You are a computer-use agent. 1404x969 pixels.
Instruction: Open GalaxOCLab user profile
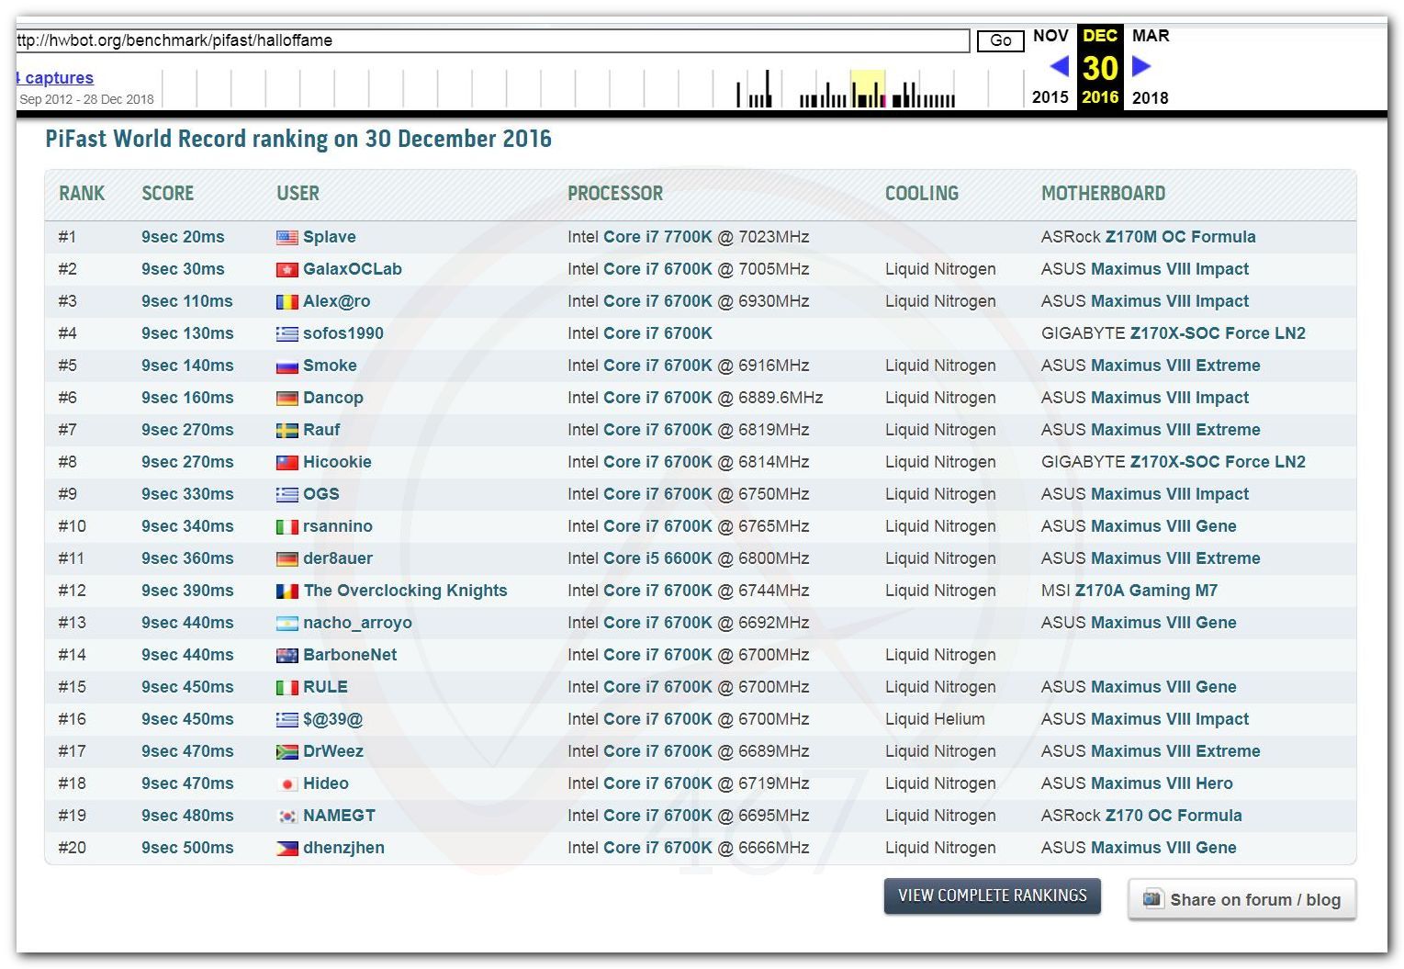coord(353,269)
